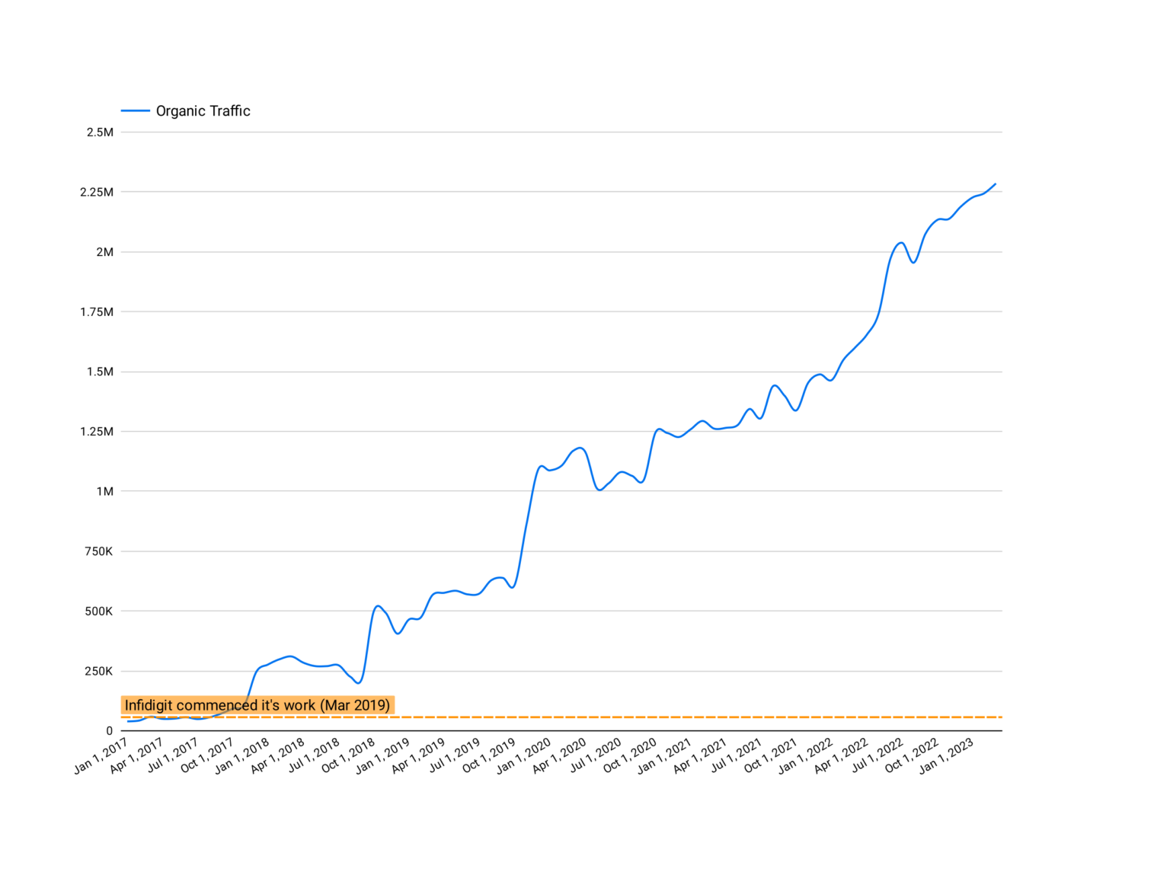1170x878 pixels.
Task: Click the 0 label on the y-axis
Action: pyautogui.click(x=109, y=731)
